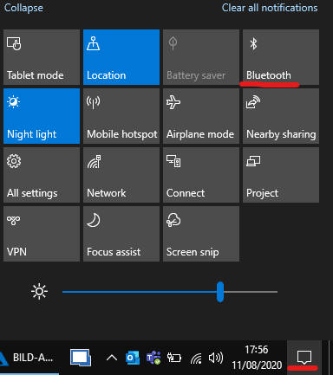
Task: Click the battery power tray icon
Action: point(174,359)
